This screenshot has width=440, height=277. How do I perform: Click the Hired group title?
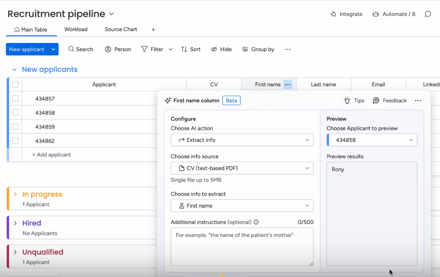pos(32,223)
